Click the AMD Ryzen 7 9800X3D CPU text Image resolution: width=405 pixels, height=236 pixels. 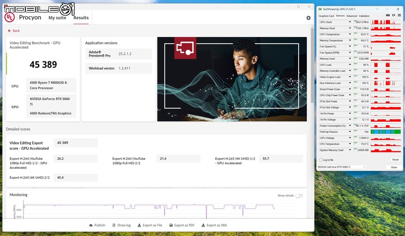tap(49, 85)
